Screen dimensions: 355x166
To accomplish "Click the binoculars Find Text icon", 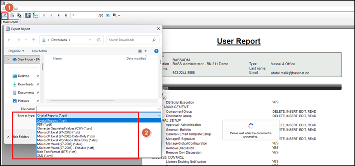I will [x=108, y=15].
